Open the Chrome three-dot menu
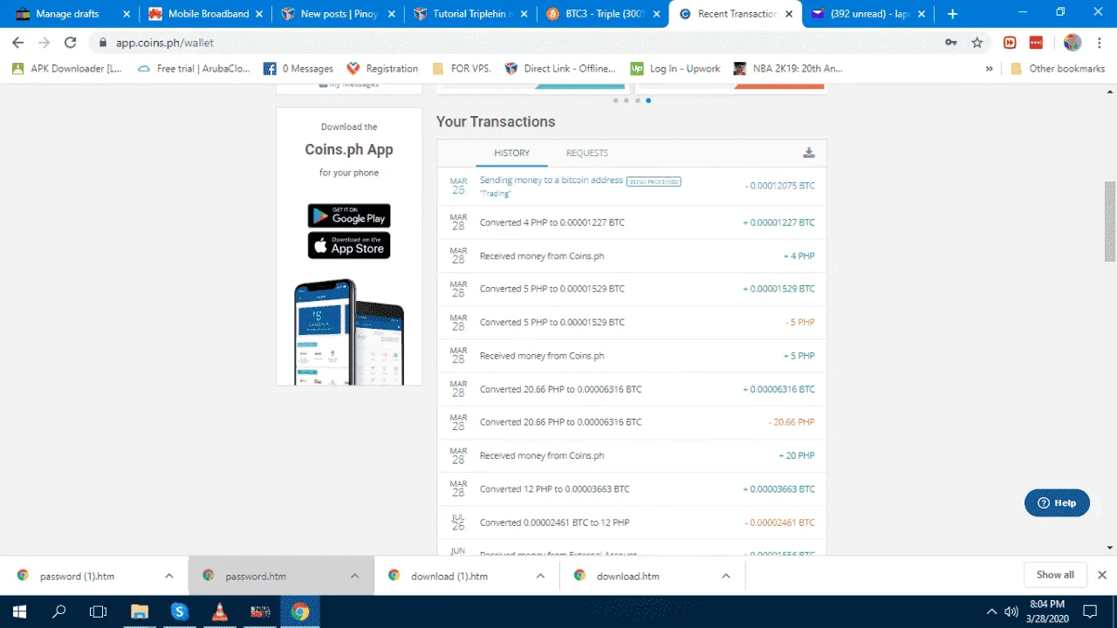 coord(1099,43)
